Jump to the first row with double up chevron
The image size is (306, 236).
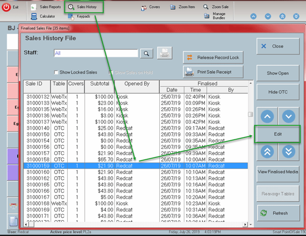[267, 152]
